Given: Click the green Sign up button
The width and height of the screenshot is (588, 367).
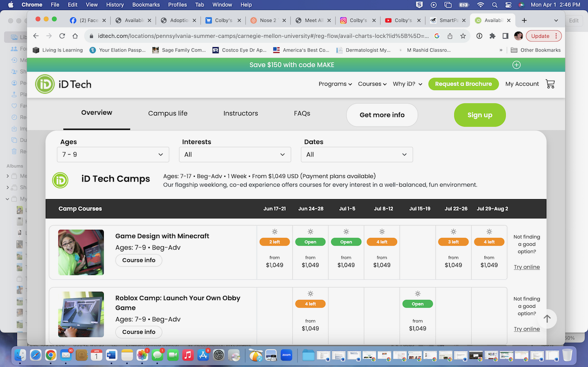Looking at the screenshot, I should [480, 115].
